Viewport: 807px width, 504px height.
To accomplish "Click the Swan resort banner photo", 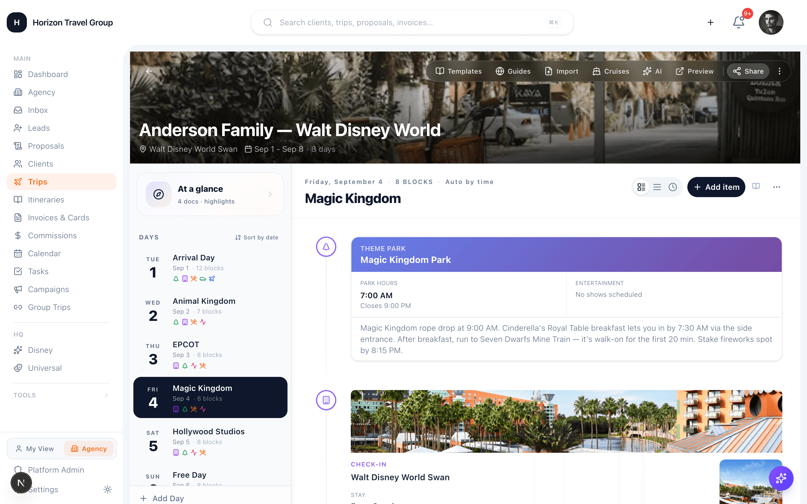I will point(566,421).
